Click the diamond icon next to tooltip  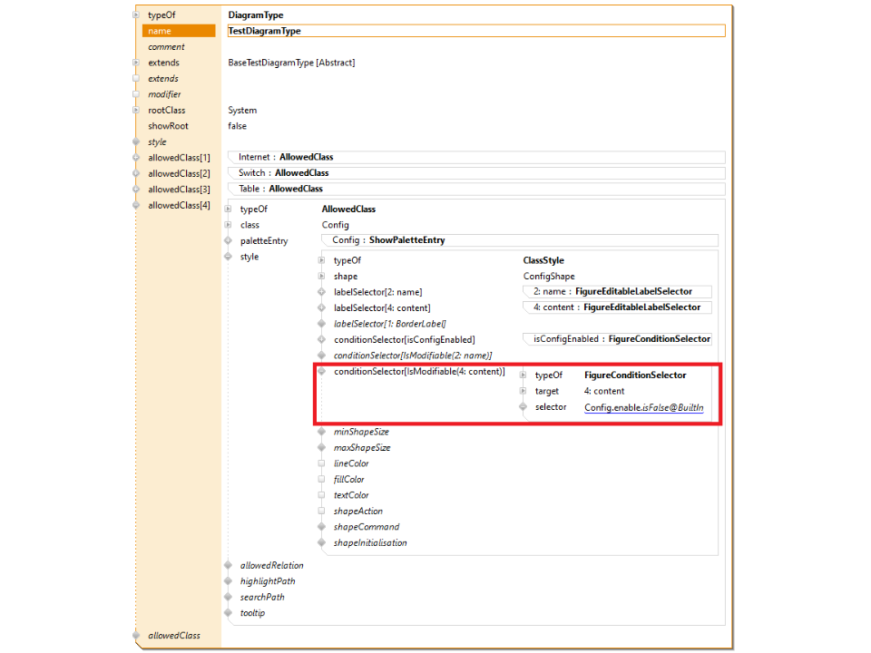tap(228, 613)
